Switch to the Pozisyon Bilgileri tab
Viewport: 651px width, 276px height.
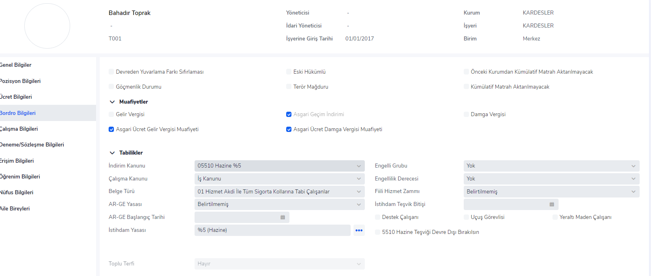click(x=20, y=81)
